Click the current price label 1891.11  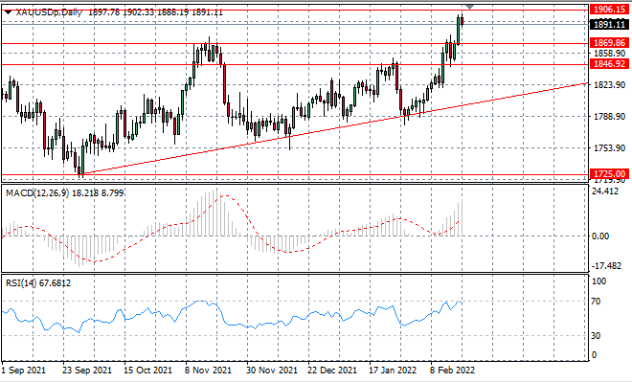(609, 25)
